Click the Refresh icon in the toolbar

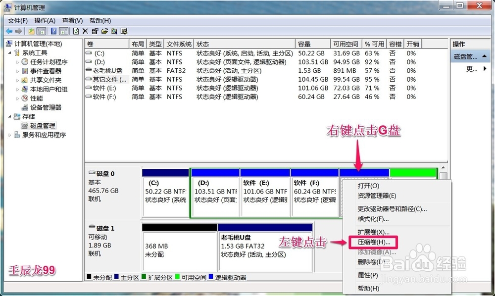pyautogui.click(x=76, y=31)
